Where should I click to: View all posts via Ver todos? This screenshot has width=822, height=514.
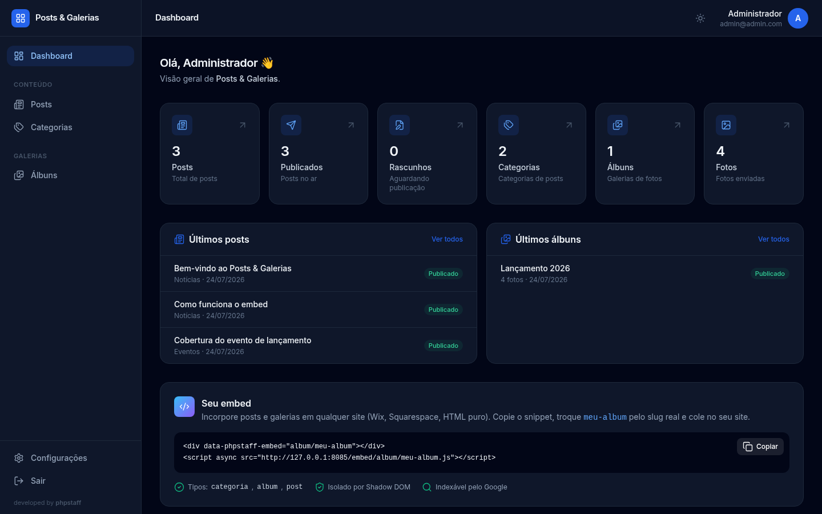[447, 239]
